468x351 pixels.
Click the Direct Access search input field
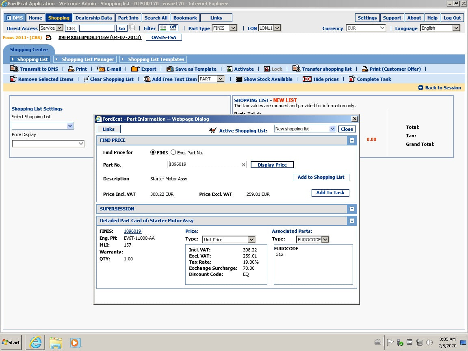pos(97,28)
